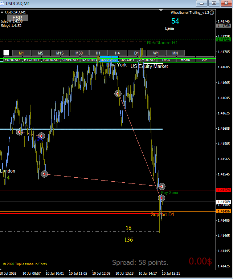Screen dimensions: 233x279
Task: Click the chart shift triangle marker at top
Action: pyautogui.click(x=161, y=10)
